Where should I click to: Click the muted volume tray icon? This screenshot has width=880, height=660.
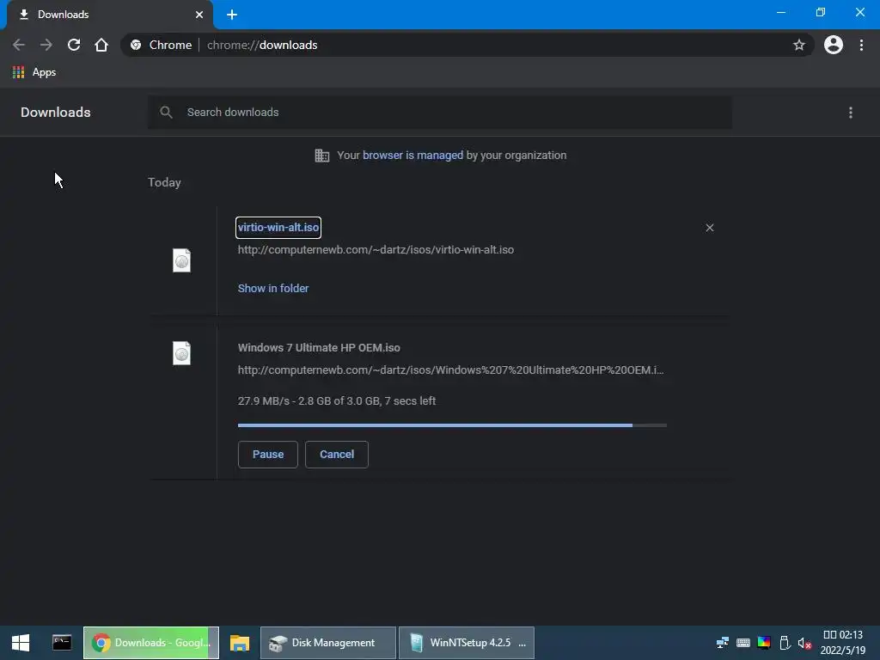[x=804, y=643]
